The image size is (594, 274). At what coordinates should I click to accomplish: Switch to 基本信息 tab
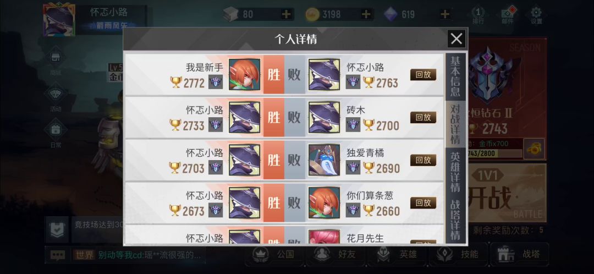(455, 76)
